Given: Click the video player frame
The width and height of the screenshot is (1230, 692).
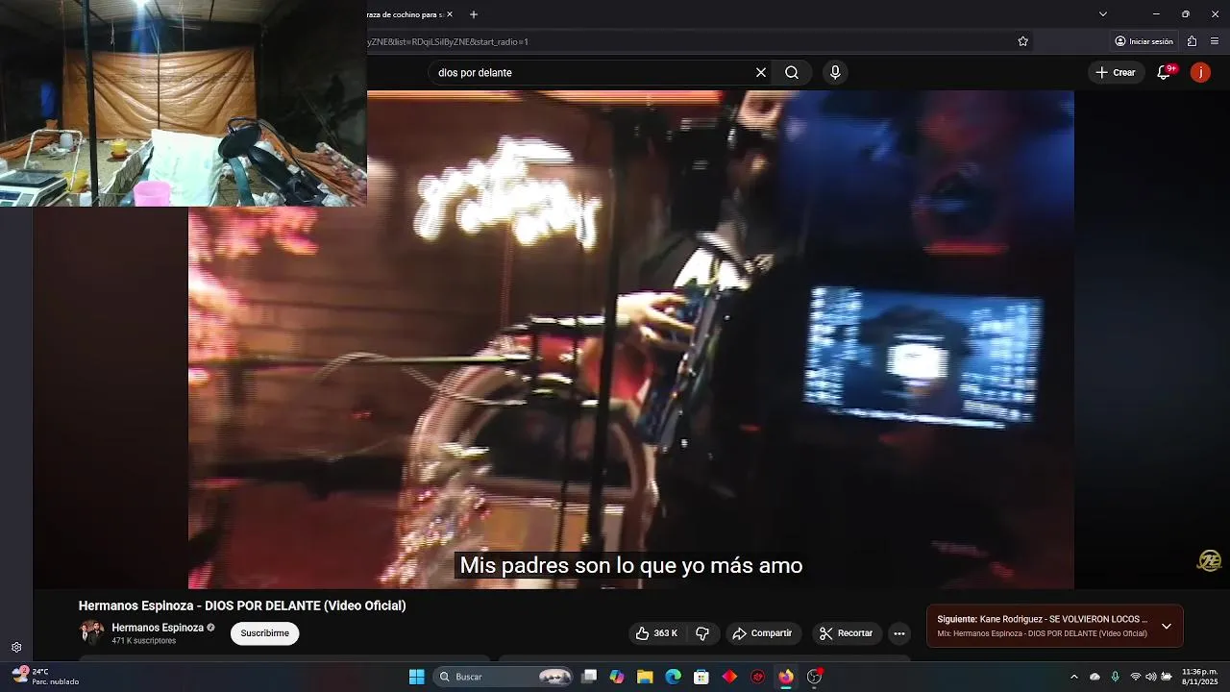Looking at the screenshot, I should pyautogui.click(x=631, y=339).
